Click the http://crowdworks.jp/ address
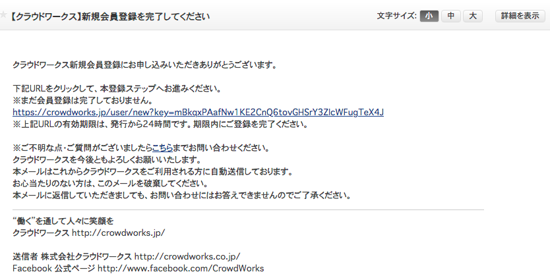Viewport: 550px width, 278px height. point(118,233)
